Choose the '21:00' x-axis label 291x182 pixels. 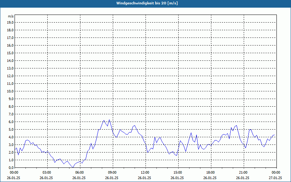coord(244,173)
